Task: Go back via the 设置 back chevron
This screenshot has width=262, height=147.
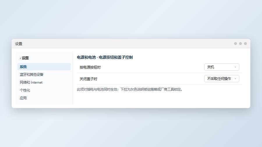Action: point(24,58)
